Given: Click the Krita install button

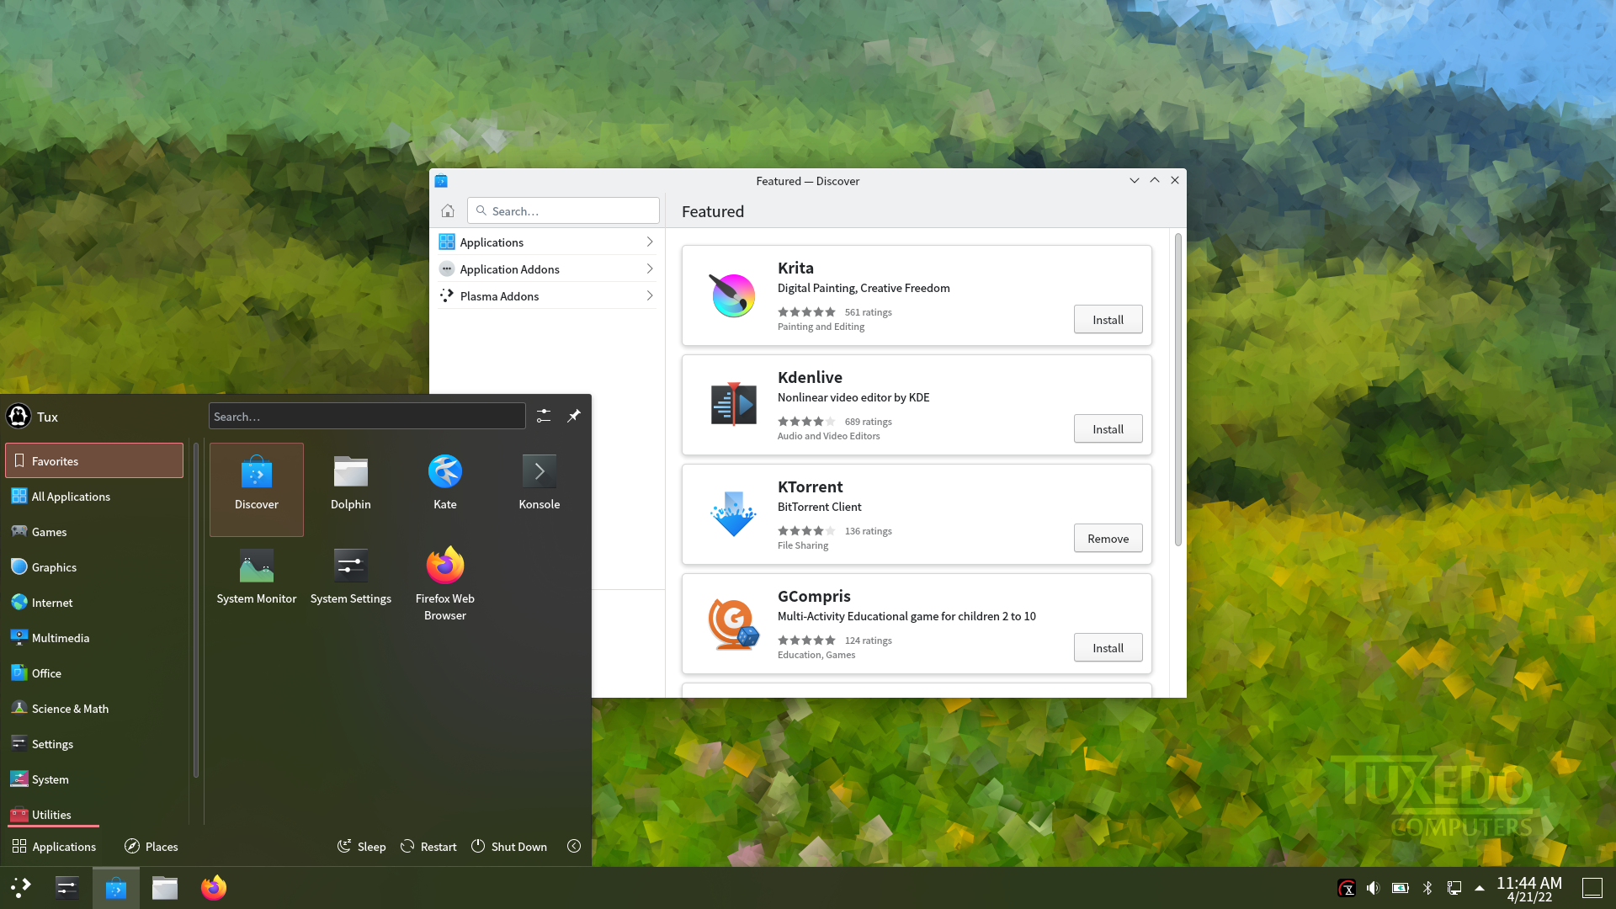Looking at the screenshot, I should point(1107,318).
